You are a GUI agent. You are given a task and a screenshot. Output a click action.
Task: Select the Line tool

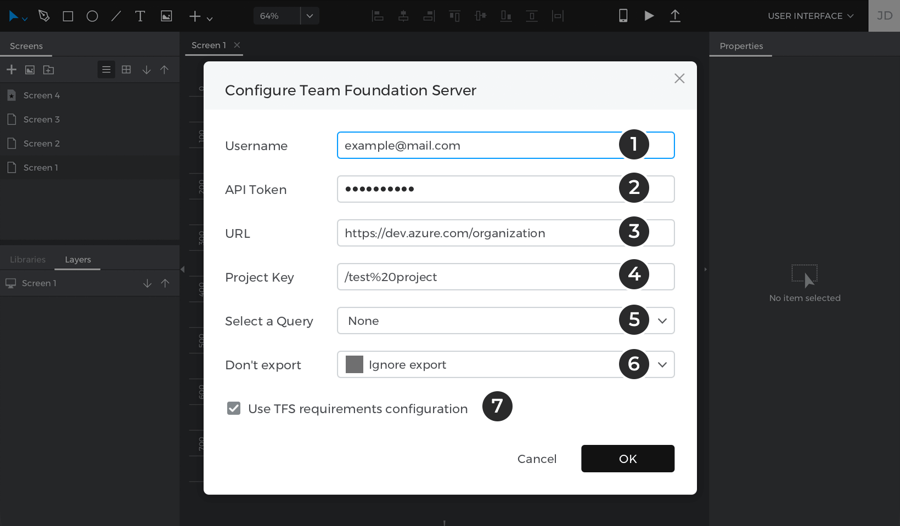click(x=116, y=16)
